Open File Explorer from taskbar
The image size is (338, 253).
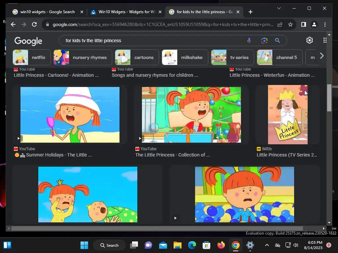pos(177,245)
